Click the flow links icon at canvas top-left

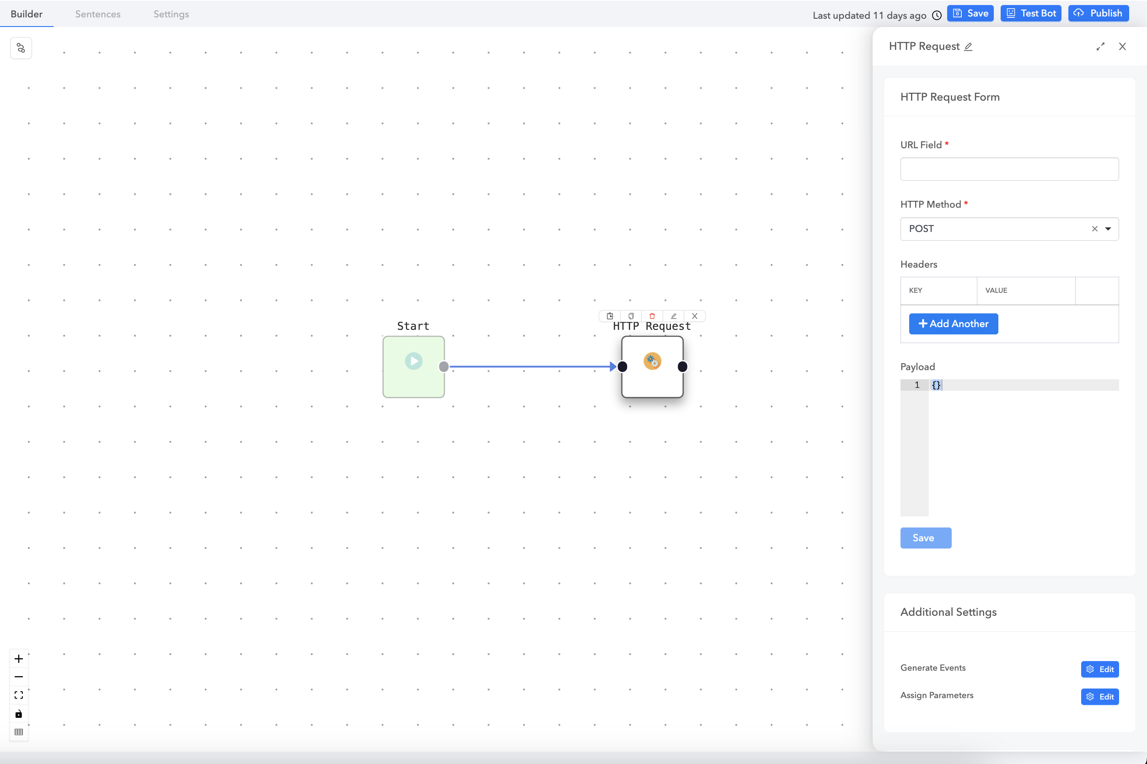coord(21,48)
